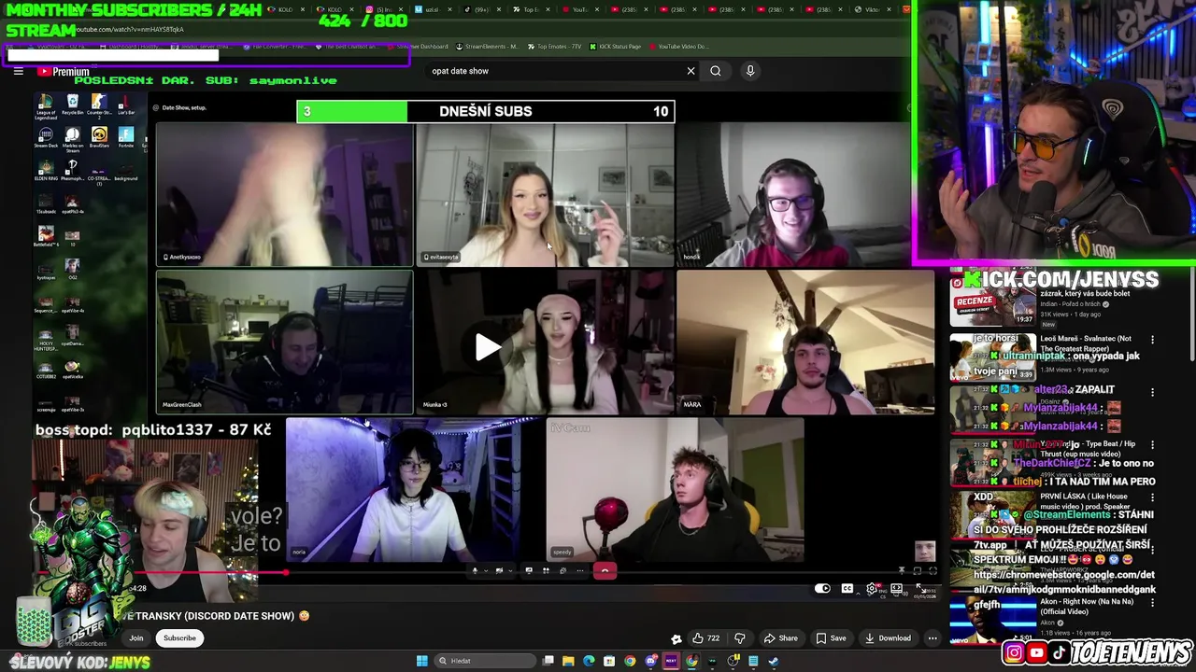This screenshot has height=672, width=1196.
Task: Enter fullscreen on YouTube player
Action: point(921,588)
